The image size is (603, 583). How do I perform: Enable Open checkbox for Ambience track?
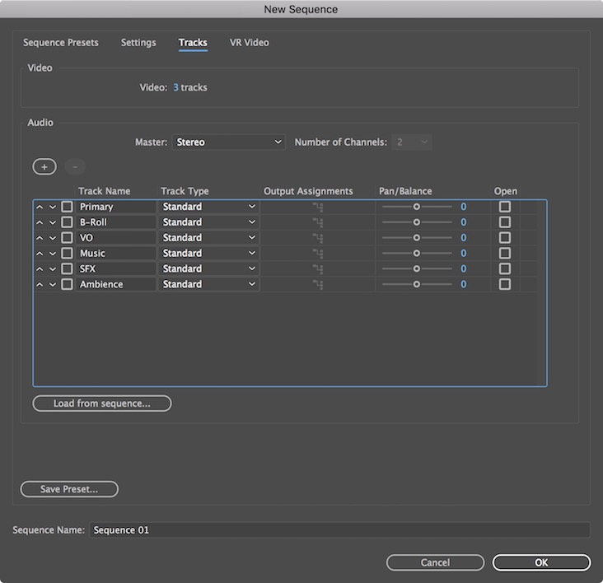[505, 284]
